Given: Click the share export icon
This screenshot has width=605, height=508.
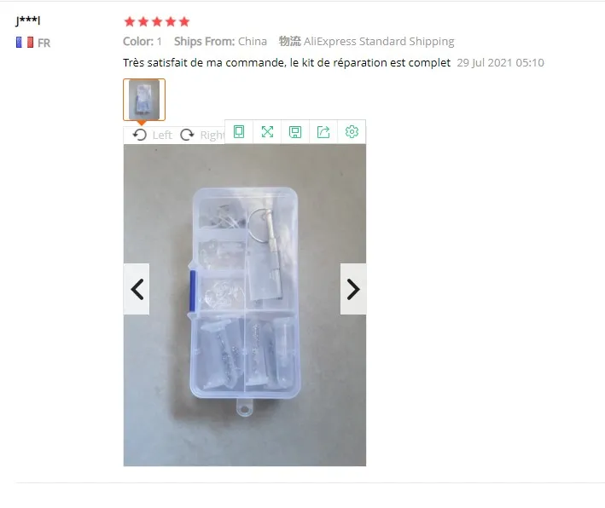Looking at the screenshot, I should tap(323, 132).
